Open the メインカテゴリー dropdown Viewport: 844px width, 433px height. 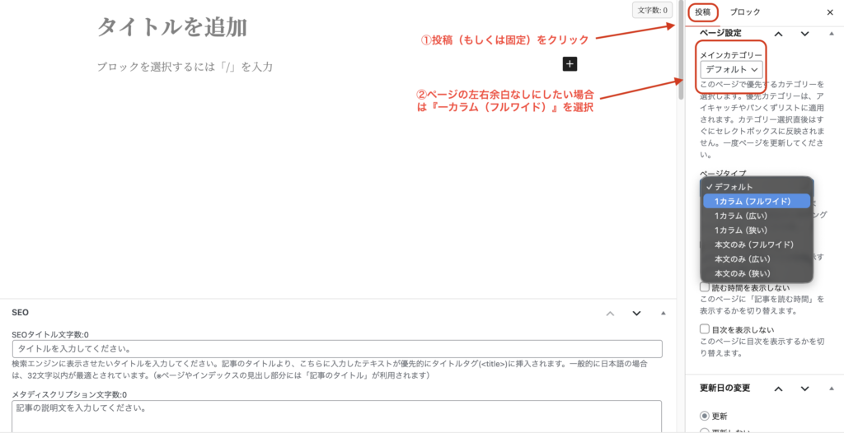click(x=731, y=70)
